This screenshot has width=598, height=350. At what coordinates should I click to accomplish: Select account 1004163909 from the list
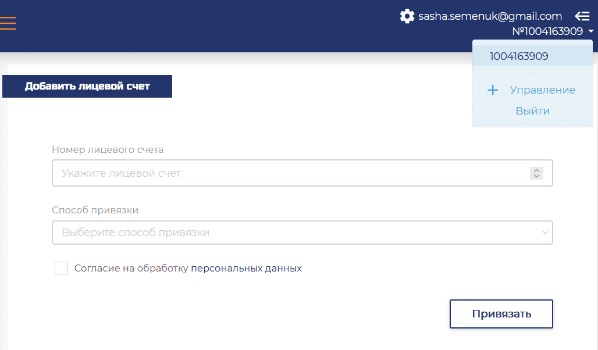(x=519, y=56)
